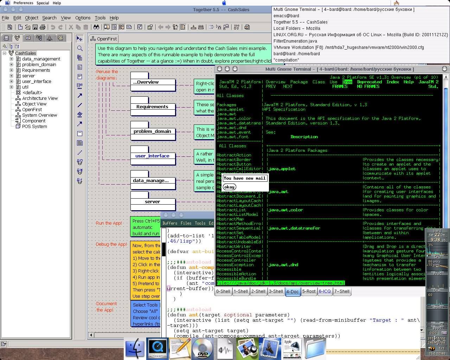The height and width of the screenshot is (360, 450).
Task: Select the dashed line note link tool
Action: (80, 153)
